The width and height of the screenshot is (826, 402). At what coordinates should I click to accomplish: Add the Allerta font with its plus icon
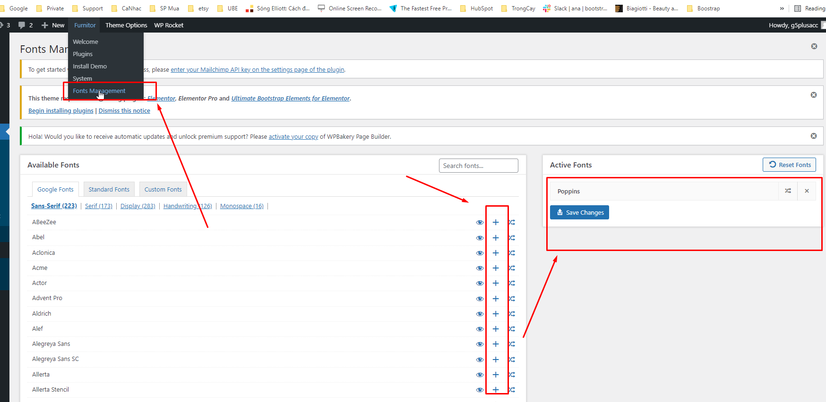point(496,375)
